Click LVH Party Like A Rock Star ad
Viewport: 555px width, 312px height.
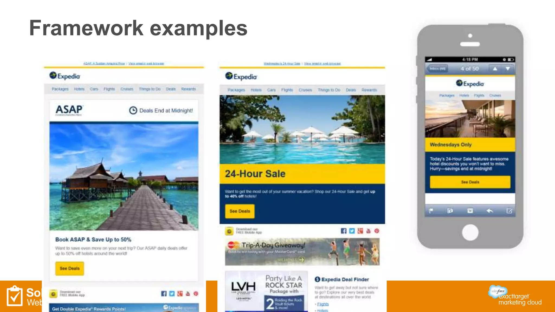point(266,291)
